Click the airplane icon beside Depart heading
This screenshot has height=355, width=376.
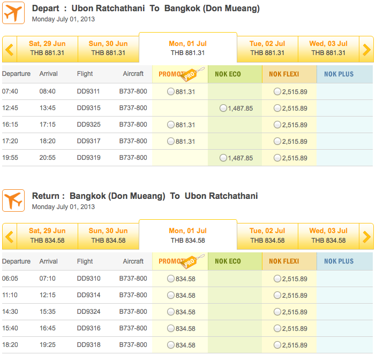pyautogui.click(x=13, y=13)
